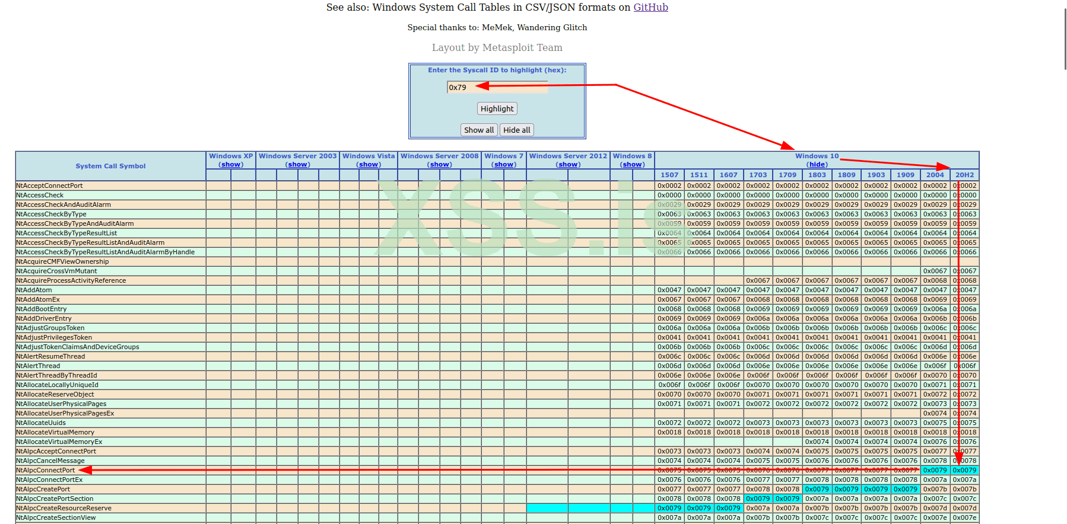The height and width of the screenshot is (524, 1067).
Task: Click the NtAlpcCreatePort row name
Action: click(43, 489)
